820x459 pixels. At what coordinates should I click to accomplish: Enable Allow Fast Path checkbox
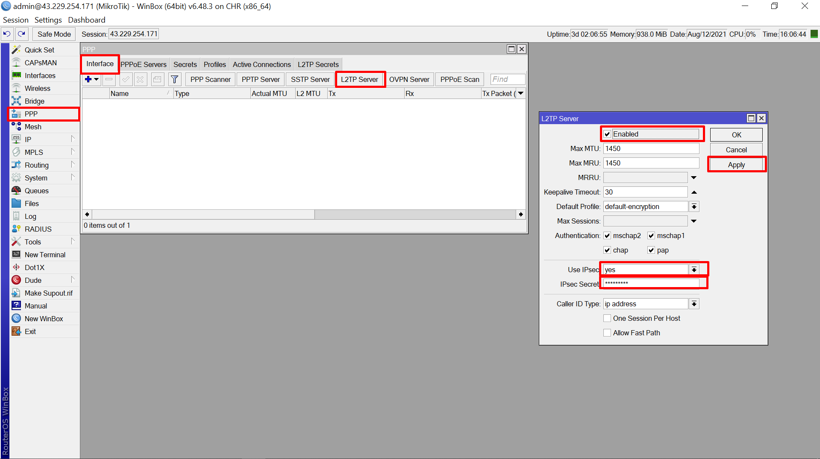pos(607,333)
